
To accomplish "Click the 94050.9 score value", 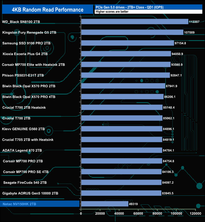I will point(177,54).
